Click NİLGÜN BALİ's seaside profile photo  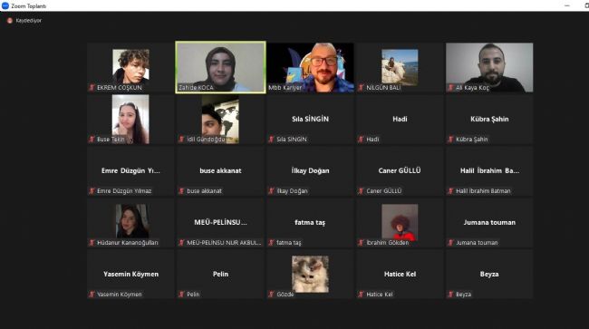400,67
